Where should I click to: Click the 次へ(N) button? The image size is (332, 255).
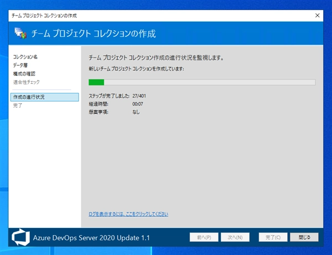(x=235, y=237)
